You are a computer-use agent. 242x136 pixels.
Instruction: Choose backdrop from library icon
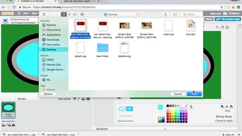[x=3, y=125]
